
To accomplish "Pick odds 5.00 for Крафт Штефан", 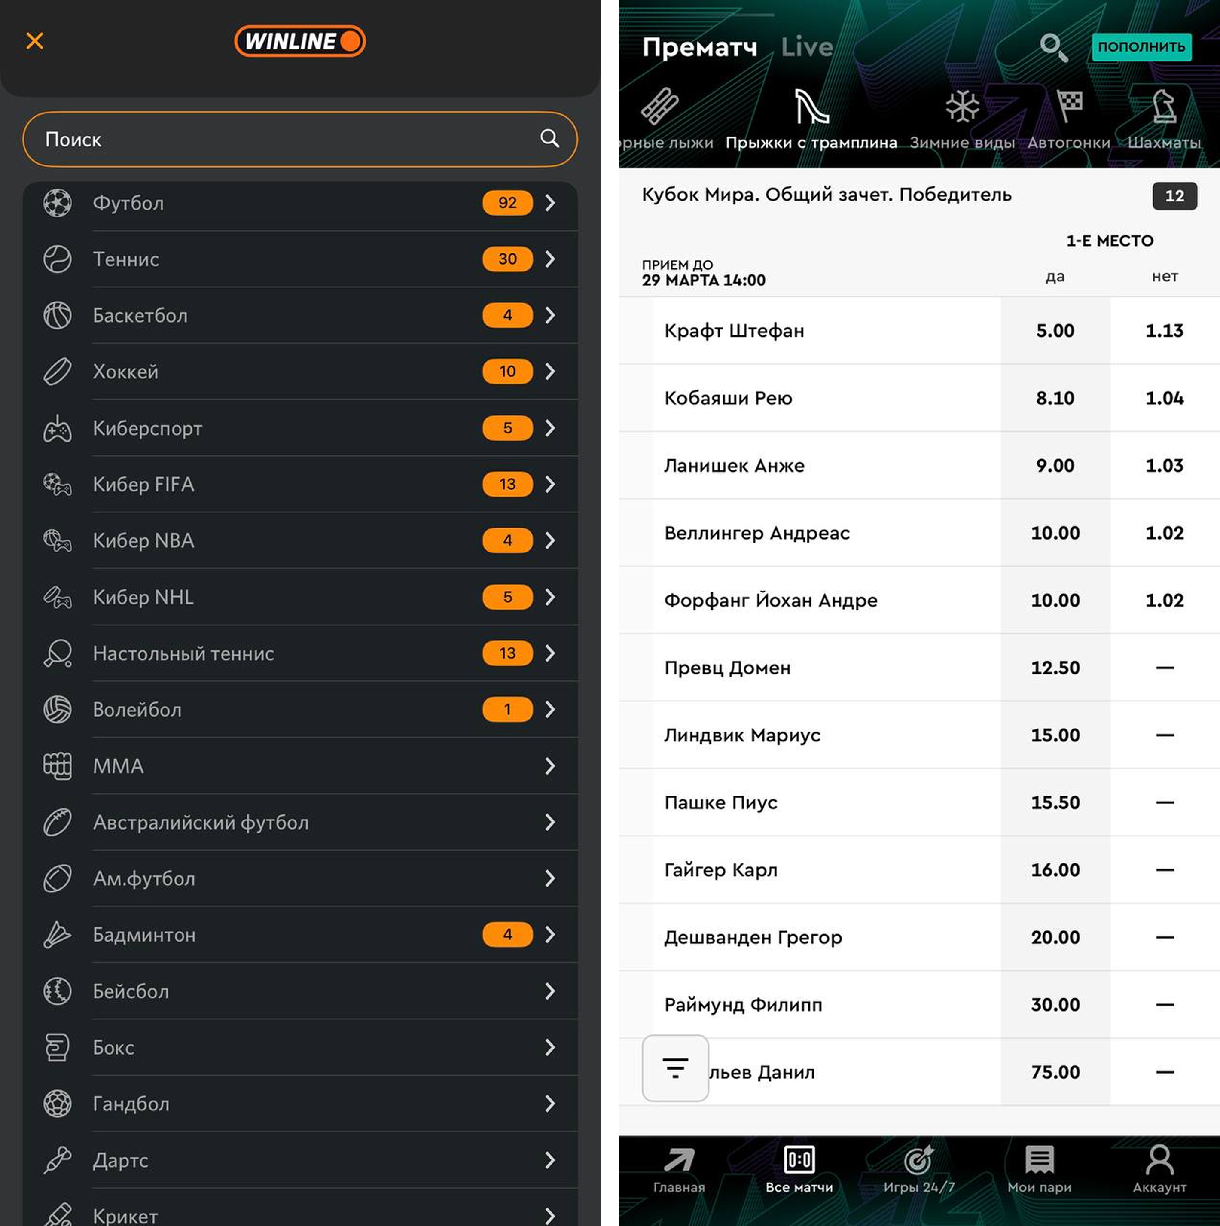I will (1055, 331).
